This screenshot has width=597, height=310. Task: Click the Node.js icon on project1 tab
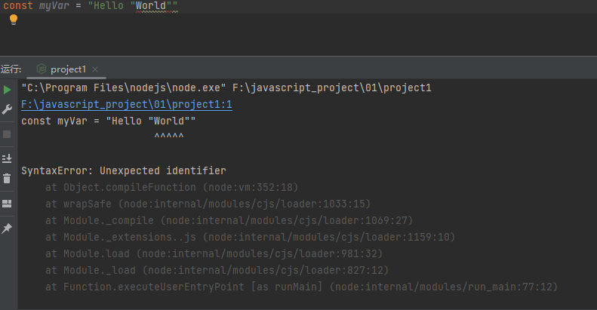pos(41,69)
